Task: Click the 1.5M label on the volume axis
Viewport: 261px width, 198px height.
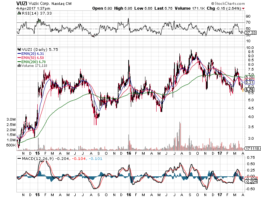Action: click(11, 135)
